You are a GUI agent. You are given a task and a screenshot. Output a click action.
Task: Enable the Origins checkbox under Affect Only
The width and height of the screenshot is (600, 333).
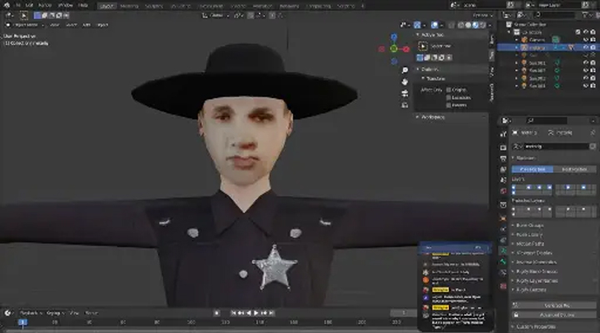click(x=448, y=90)
